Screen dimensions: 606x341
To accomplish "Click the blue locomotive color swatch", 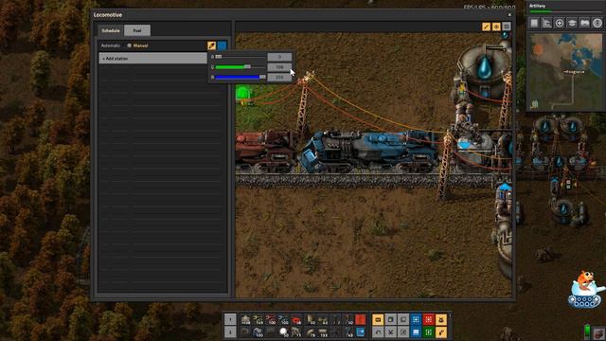I will tap(222, 45).
